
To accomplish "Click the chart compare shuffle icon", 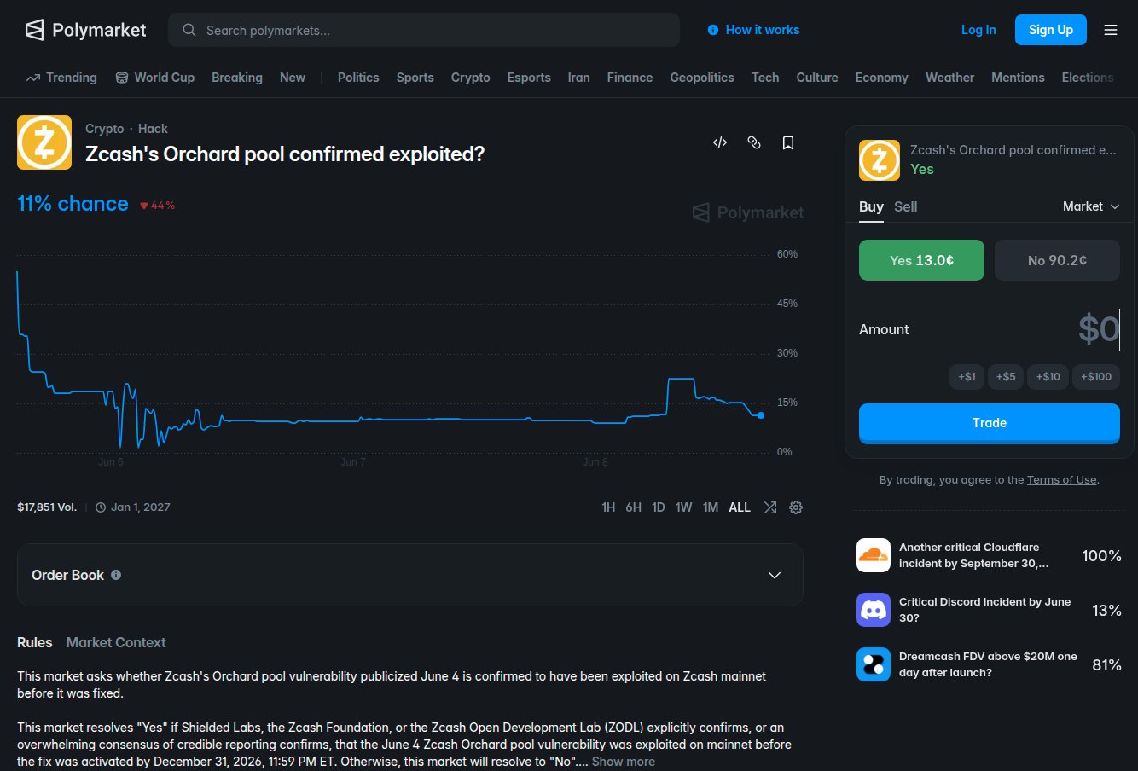I will [x=770, y=507].
